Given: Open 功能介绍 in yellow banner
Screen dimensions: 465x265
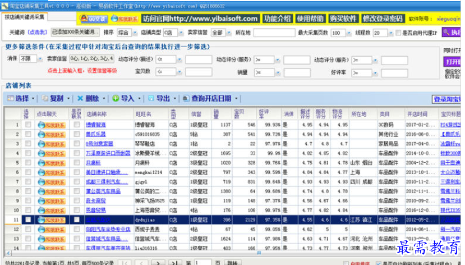Looking at the screenshot, I should point(277,19).
